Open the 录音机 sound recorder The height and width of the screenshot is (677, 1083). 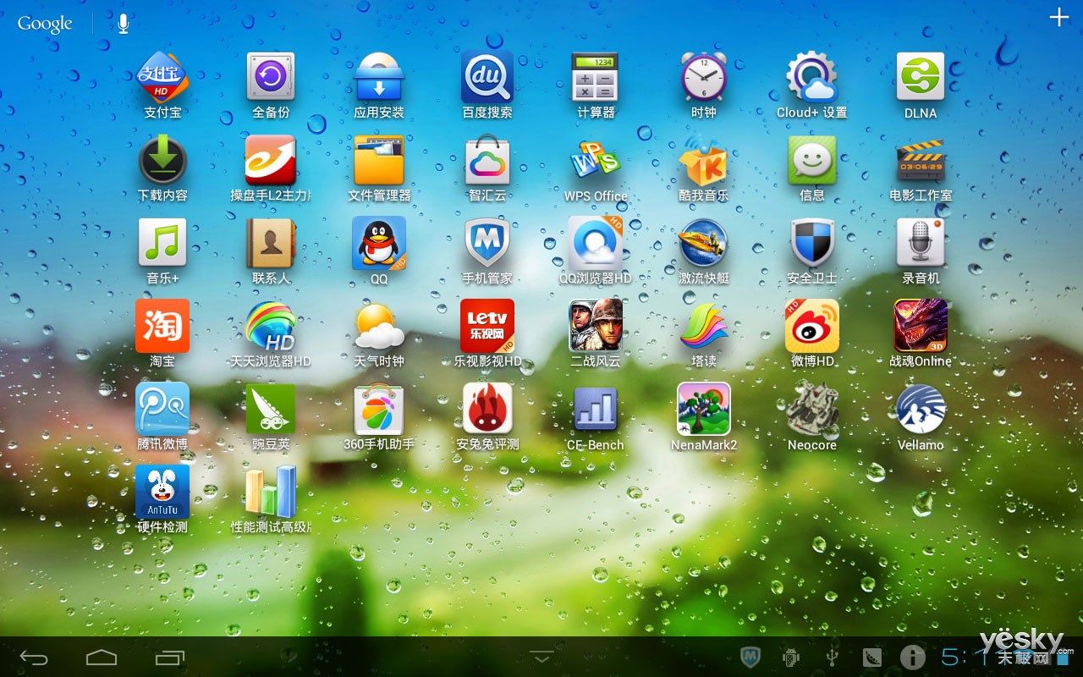tap(921, 243)
